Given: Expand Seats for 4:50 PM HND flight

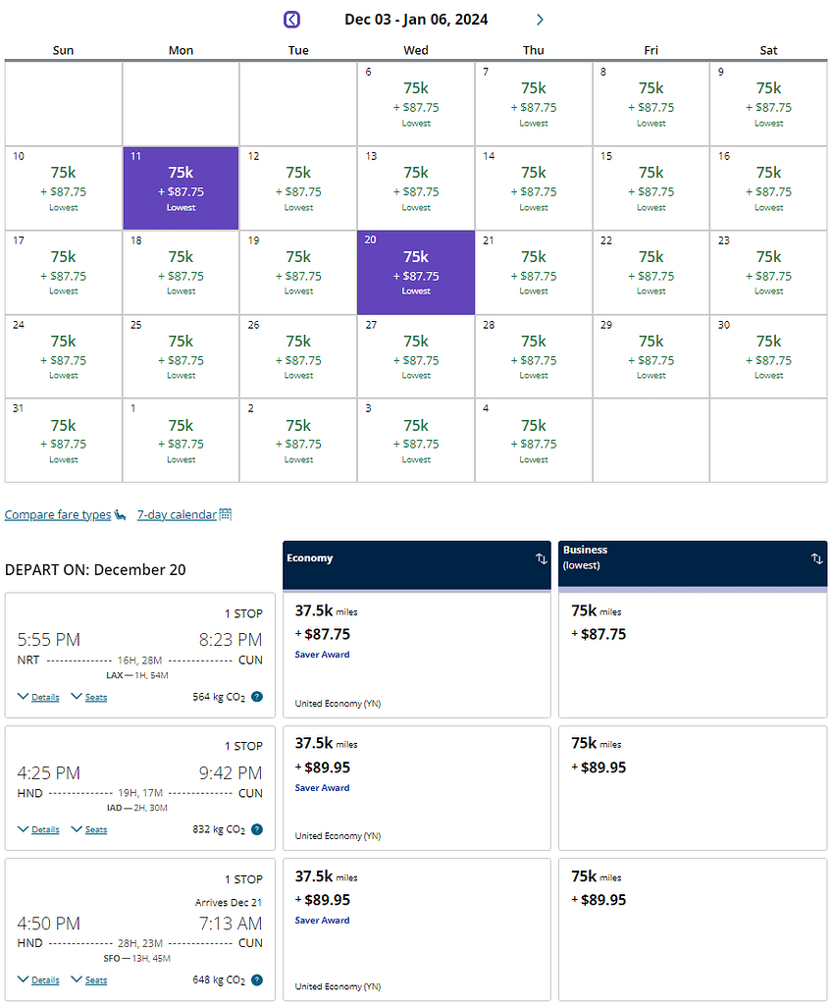Looking at the screenshot, I should [x=89, y=980].
